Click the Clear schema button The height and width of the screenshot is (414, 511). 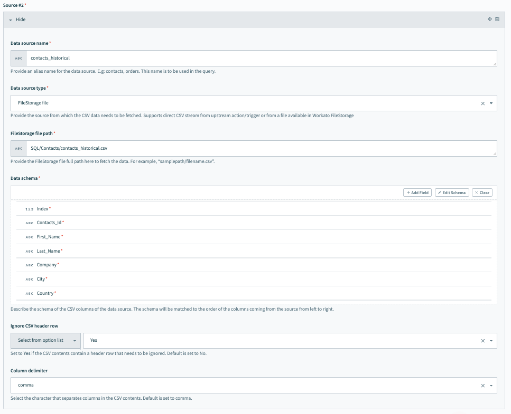(482, 192)
